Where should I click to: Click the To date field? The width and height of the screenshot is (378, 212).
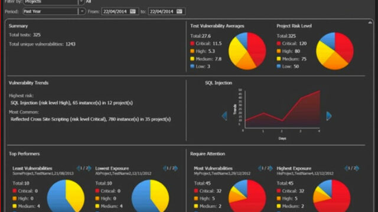(167, 11)
